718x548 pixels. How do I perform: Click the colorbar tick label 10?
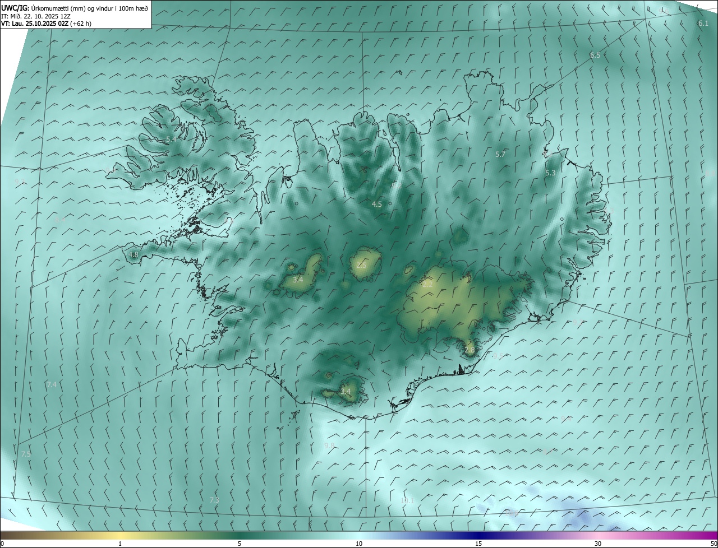pyautogui.click(x=359, y=544)
